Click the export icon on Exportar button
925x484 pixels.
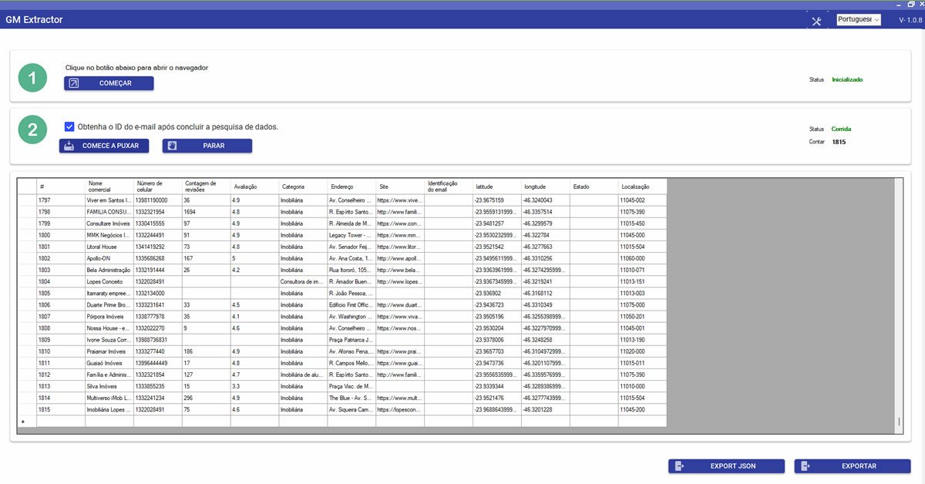click(805, 466)
